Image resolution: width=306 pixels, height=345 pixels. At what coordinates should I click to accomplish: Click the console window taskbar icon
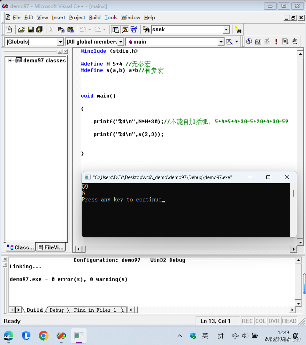tap(79, 336)
